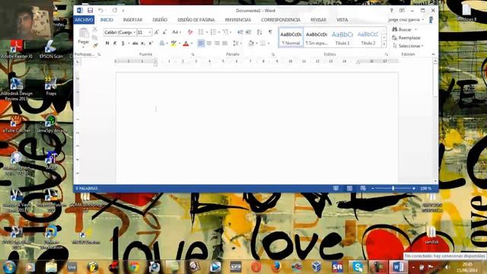487x274 pixels.
Task: Click the line spacing icon
Action: [x=236, y=43]
